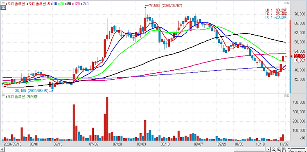This screenshot has height=152, width=307.
Task: Click the horizontal scrollbar right arrow
Action: (269, 150)
